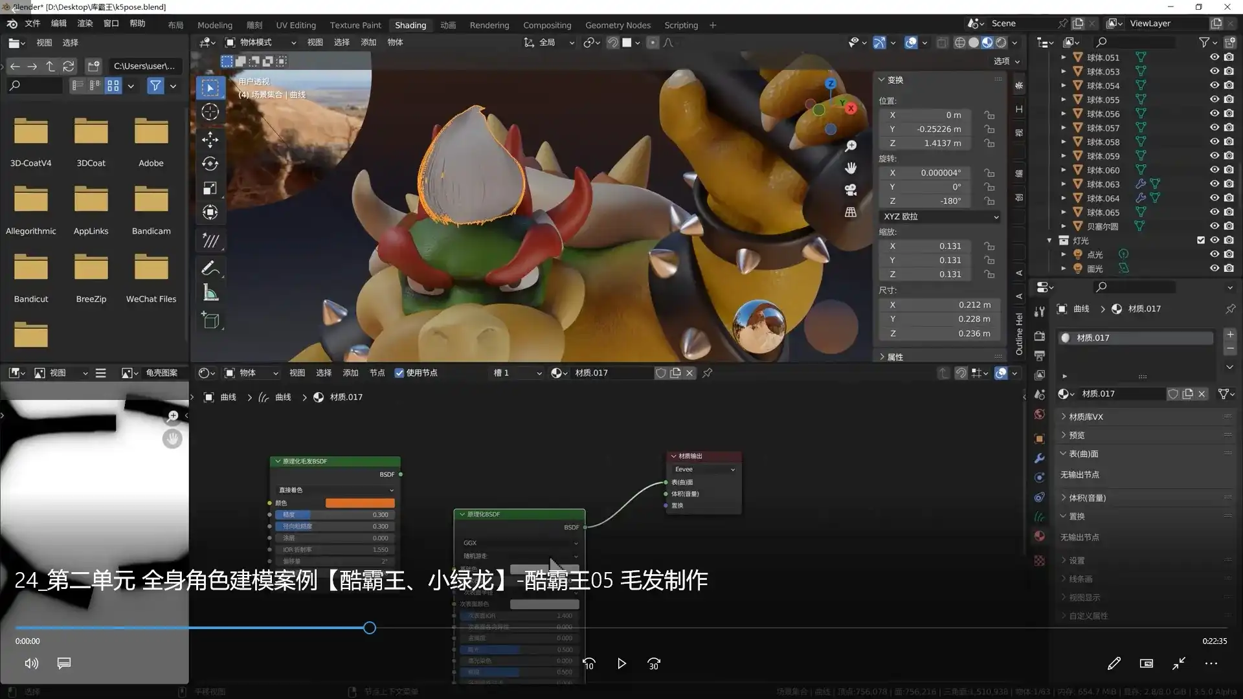Select the Annotate tool
Screen dimensions: 1243x699
pyautogui.click(x=210, y=268)
